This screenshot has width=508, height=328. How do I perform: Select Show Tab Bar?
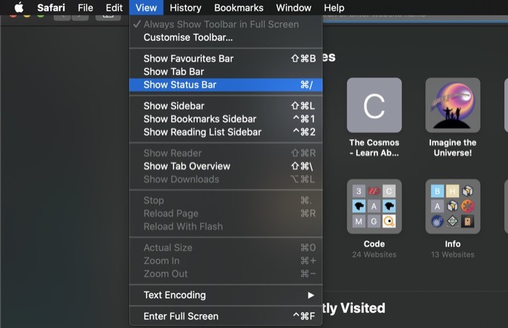[226, 72]
